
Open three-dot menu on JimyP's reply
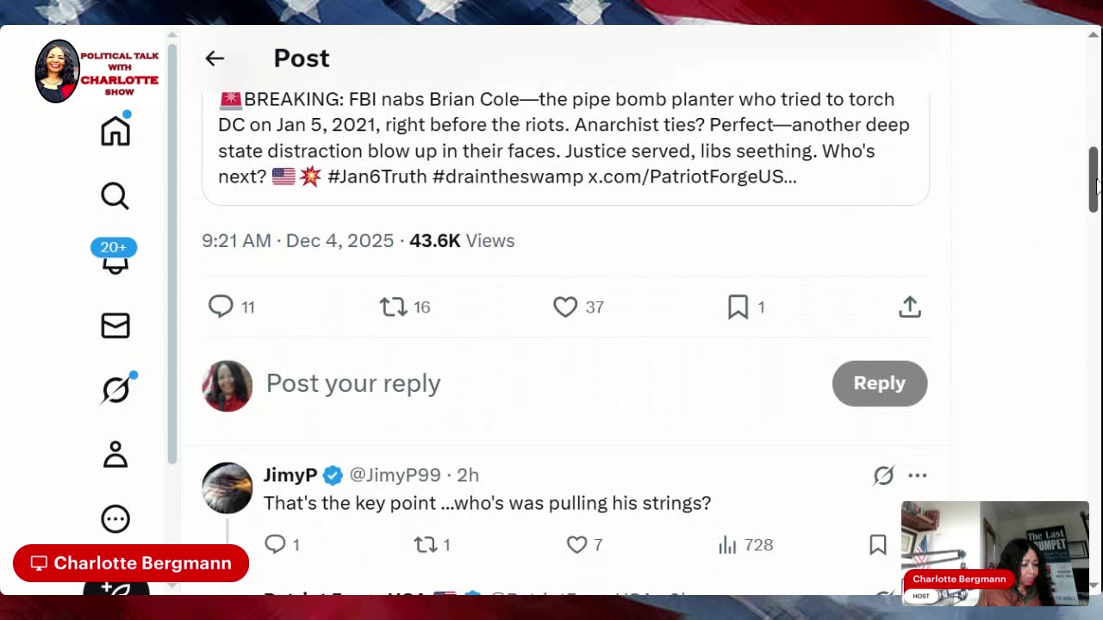click(917, 475)
